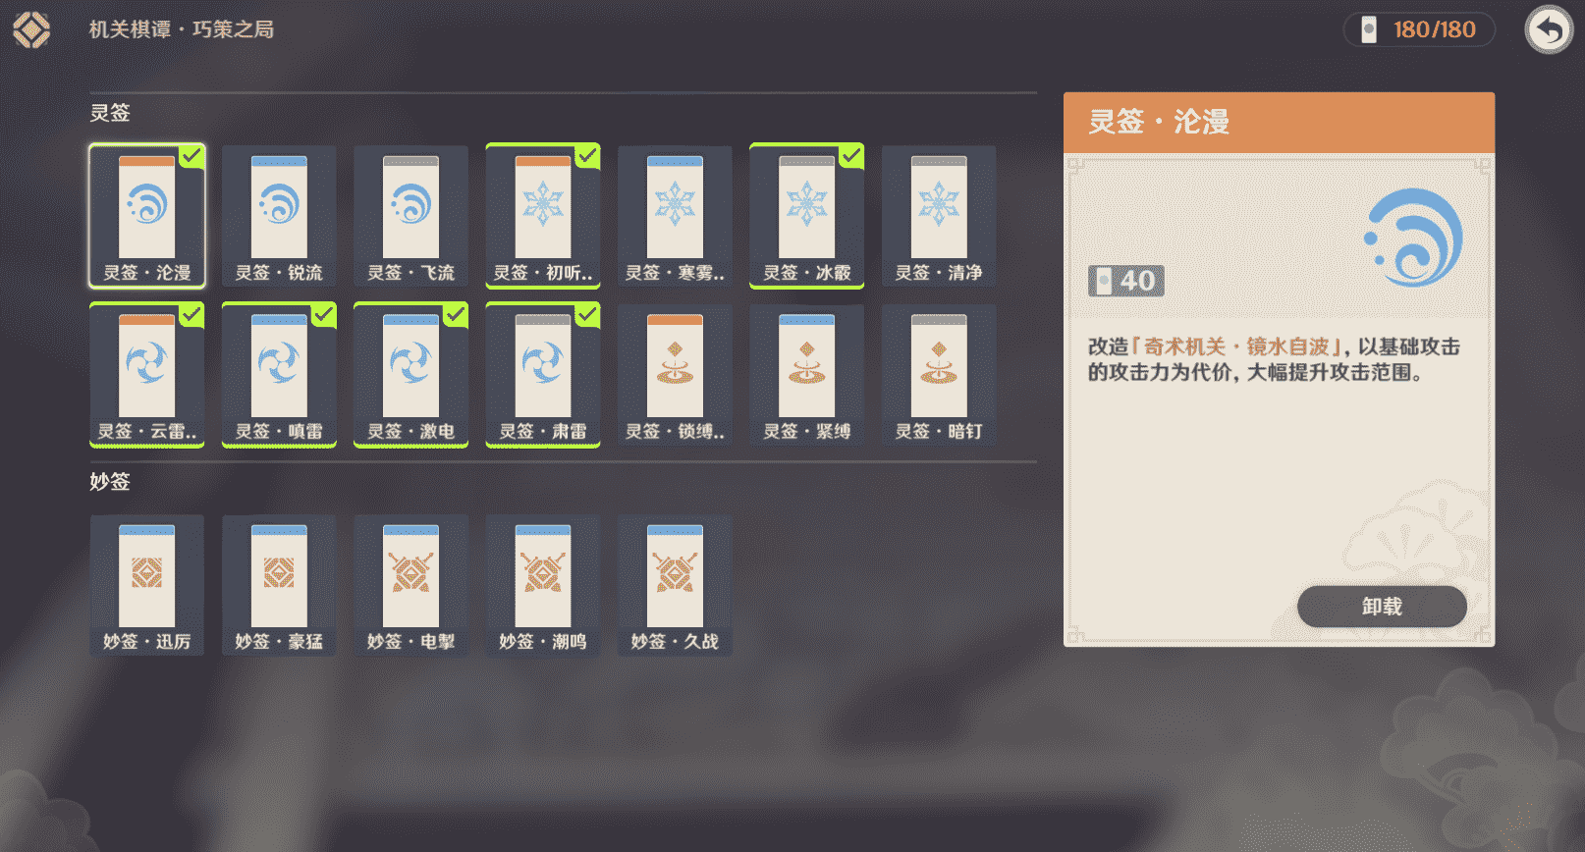Pick the 妙签·久战 card
The width and height of the screenshot is (1585, 852).
(675, 586)
